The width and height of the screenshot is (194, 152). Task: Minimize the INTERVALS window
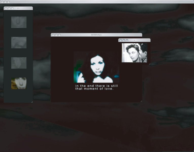(56, 35)
